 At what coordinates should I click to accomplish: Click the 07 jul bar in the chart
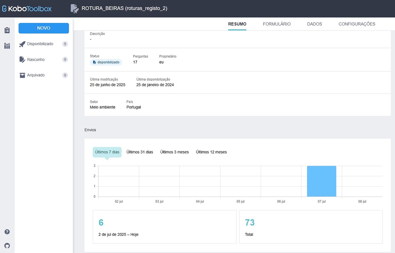point(321,181)
